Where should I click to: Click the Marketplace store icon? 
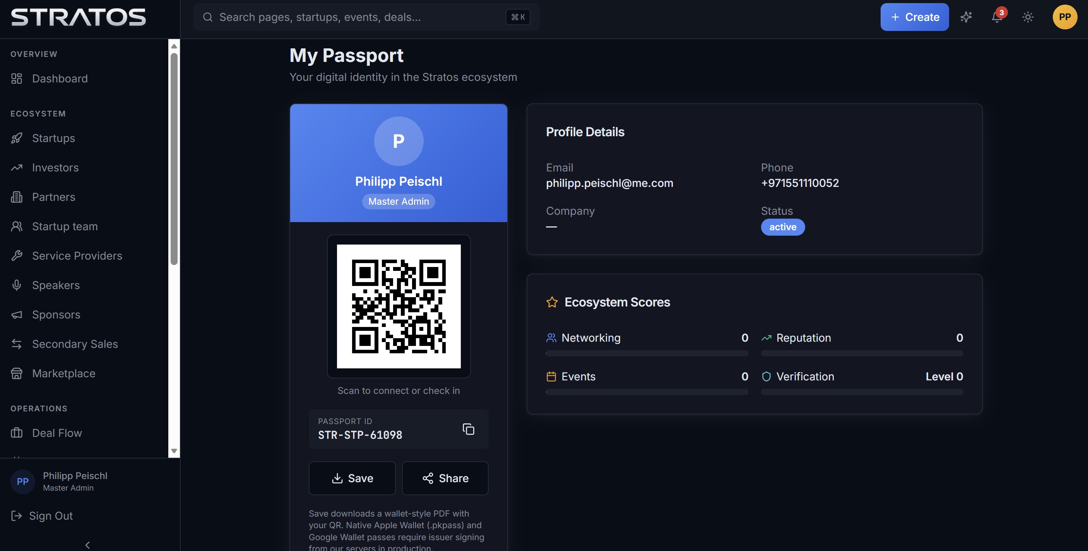17,373
